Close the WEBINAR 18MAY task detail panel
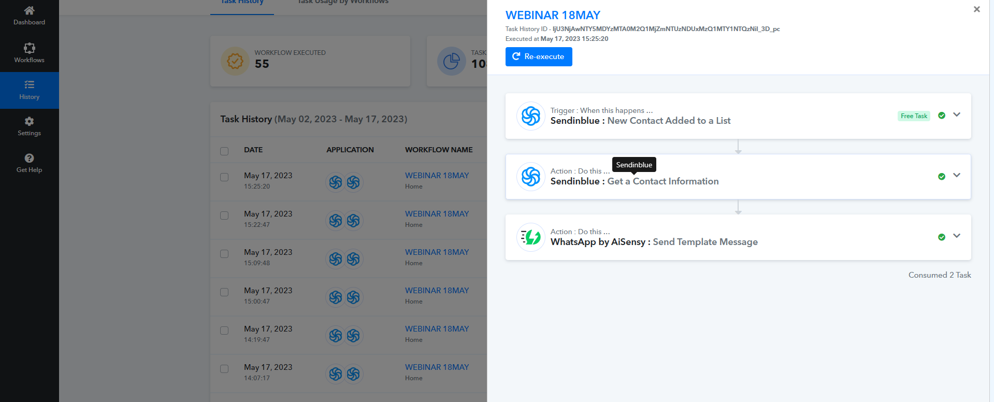The width and height of the screenshot is (994, 402). click(977, 9)
